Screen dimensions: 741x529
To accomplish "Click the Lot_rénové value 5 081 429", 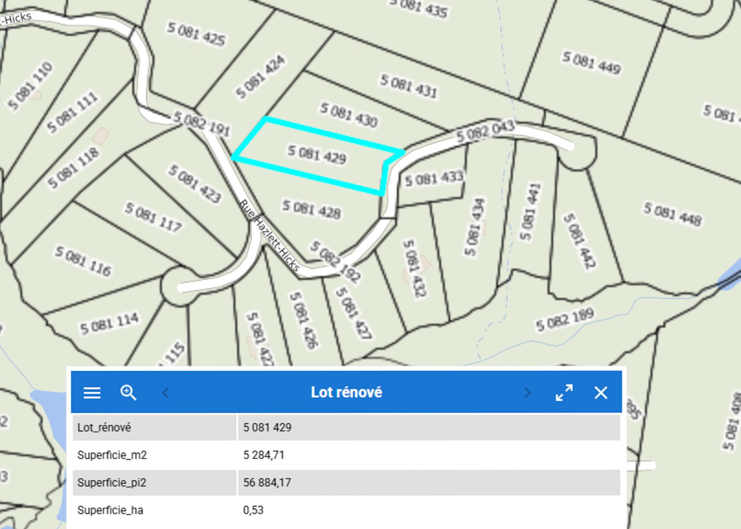I will tap(267, 428).
